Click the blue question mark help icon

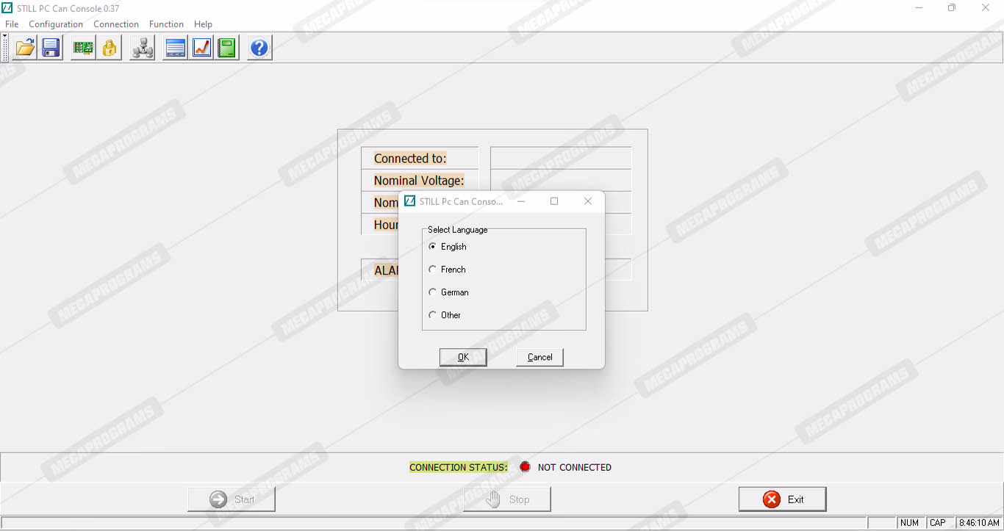click(259, 48)
